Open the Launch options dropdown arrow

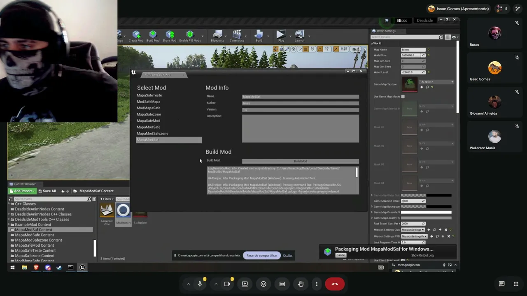[x=309, y=36]
